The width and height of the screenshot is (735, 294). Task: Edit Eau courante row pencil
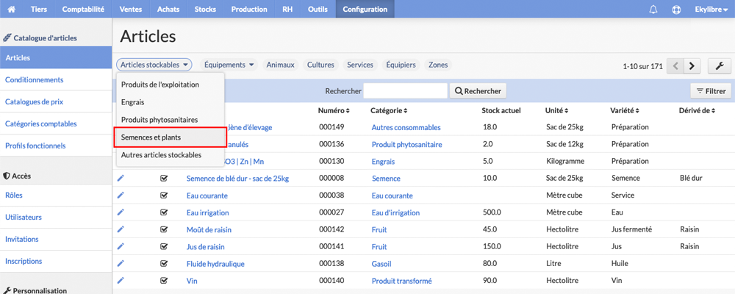[x=121, y=195]
